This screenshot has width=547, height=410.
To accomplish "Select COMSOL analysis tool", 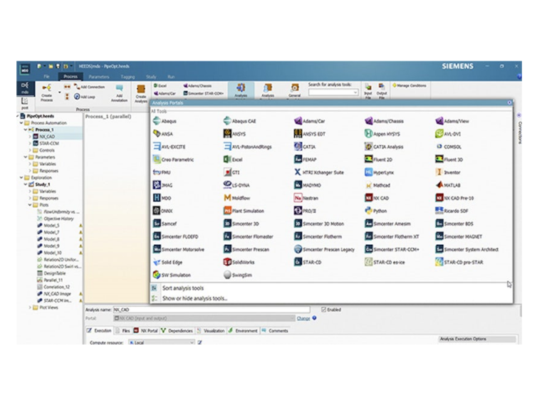I will [x=449, y=147].
